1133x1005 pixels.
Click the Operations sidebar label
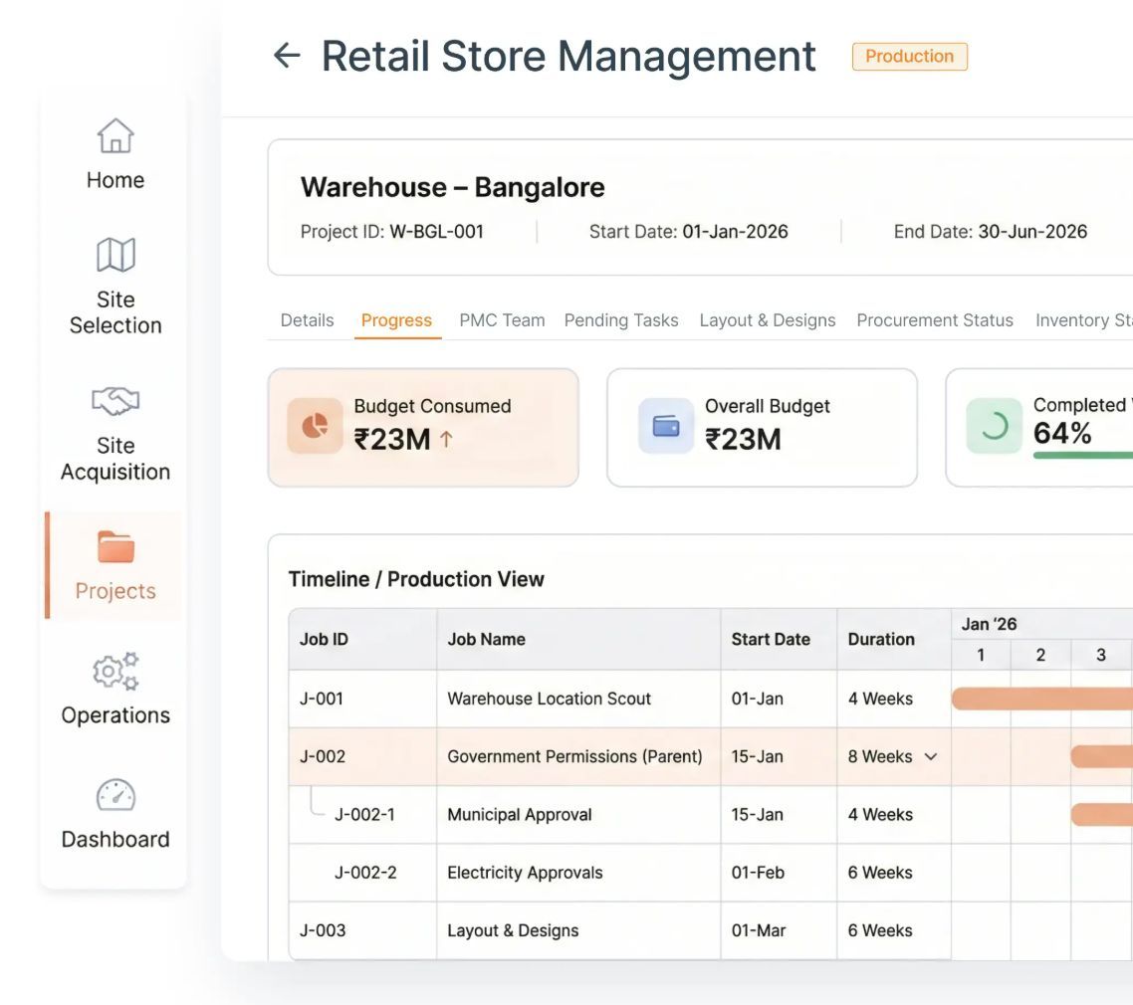coord(115,714)
